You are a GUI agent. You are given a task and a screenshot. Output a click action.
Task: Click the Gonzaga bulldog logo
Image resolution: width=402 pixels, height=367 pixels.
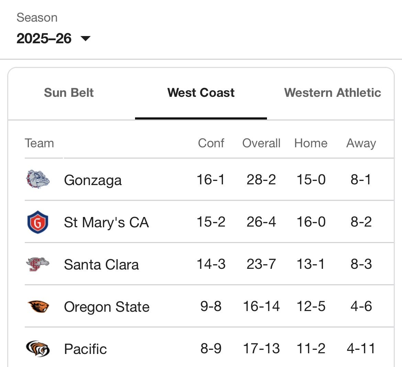[38, 180]
